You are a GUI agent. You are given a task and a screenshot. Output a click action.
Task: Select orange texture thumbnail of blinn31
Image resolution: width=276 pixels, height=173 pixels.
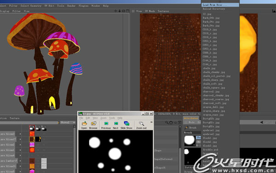32,166
